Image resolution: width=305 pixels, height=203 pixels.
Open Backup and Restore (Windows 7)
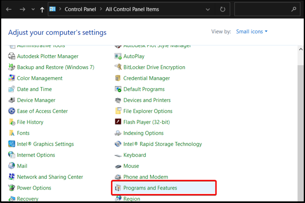(x=55, y=67)
